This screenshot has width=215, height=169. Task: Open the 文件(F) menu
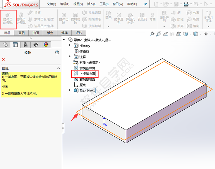(x=51, y=4)
